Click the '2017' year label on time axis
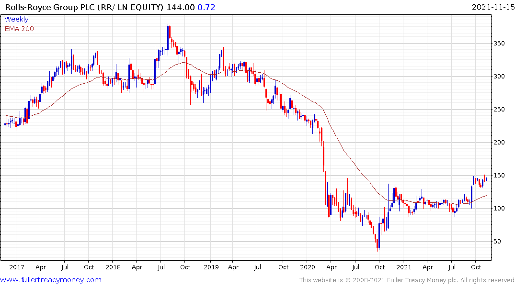515x287 pixels. click(16, 267)
